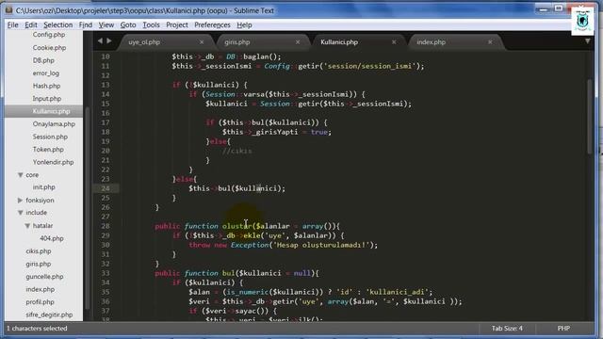Open Cookie.php in sidebar

pyautogui.click(x=49, y=48)
